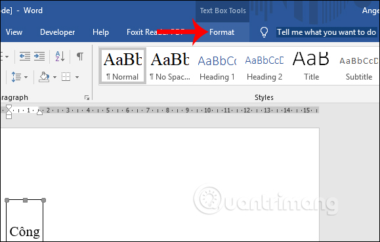Image resolution: width=380 pixels, height=242 pixels.
Task: Open the Foxit Reader PDF tab
Action: 156,32
